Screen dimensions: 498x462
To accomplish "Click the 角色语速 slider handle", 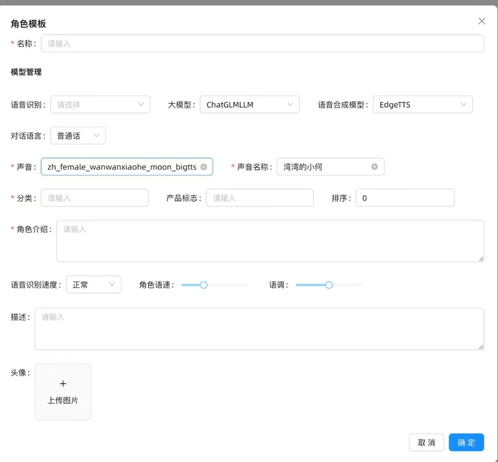I will point(203,285).
